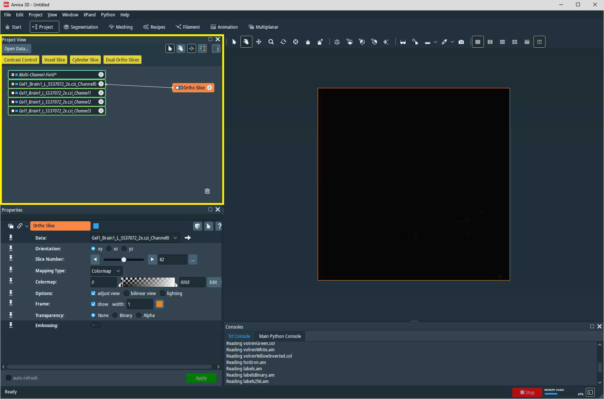The height and width of the screenshot is (399, 604).
Task: Switch to the XY view orientation
Action: tap(349, 42)
